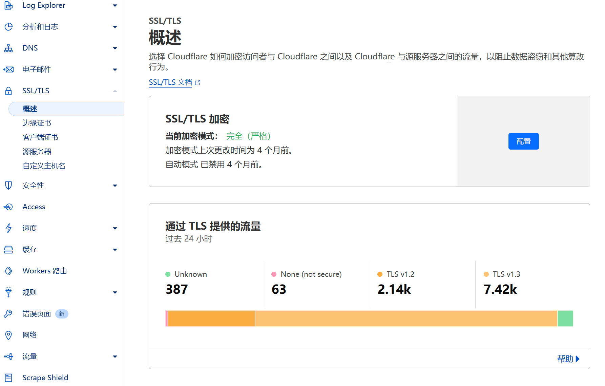Open the SSL/TLS 文档 link

pos(170,82)
